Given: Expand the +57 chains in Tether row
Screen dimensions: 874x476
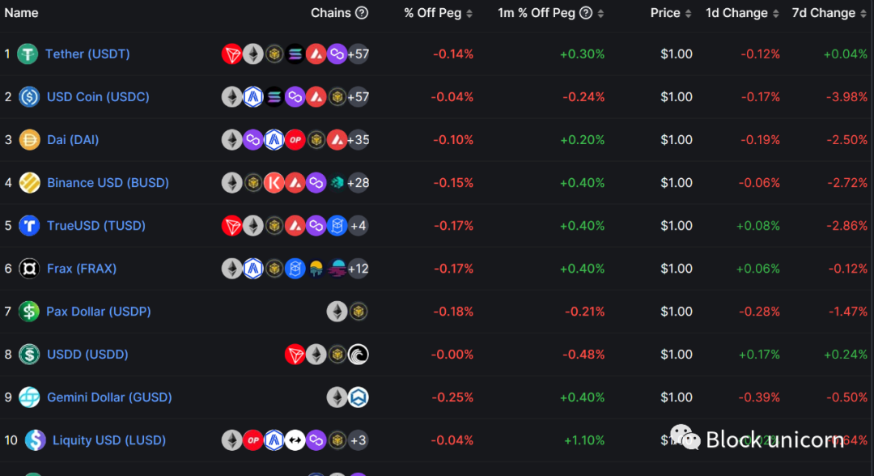Looking at the screenshot, I should (x=358, y=54).
